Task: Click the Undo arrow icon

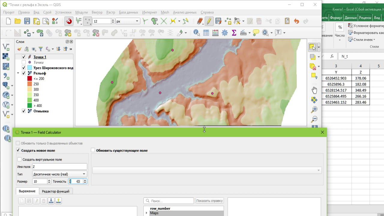Action: click(296, 21)
